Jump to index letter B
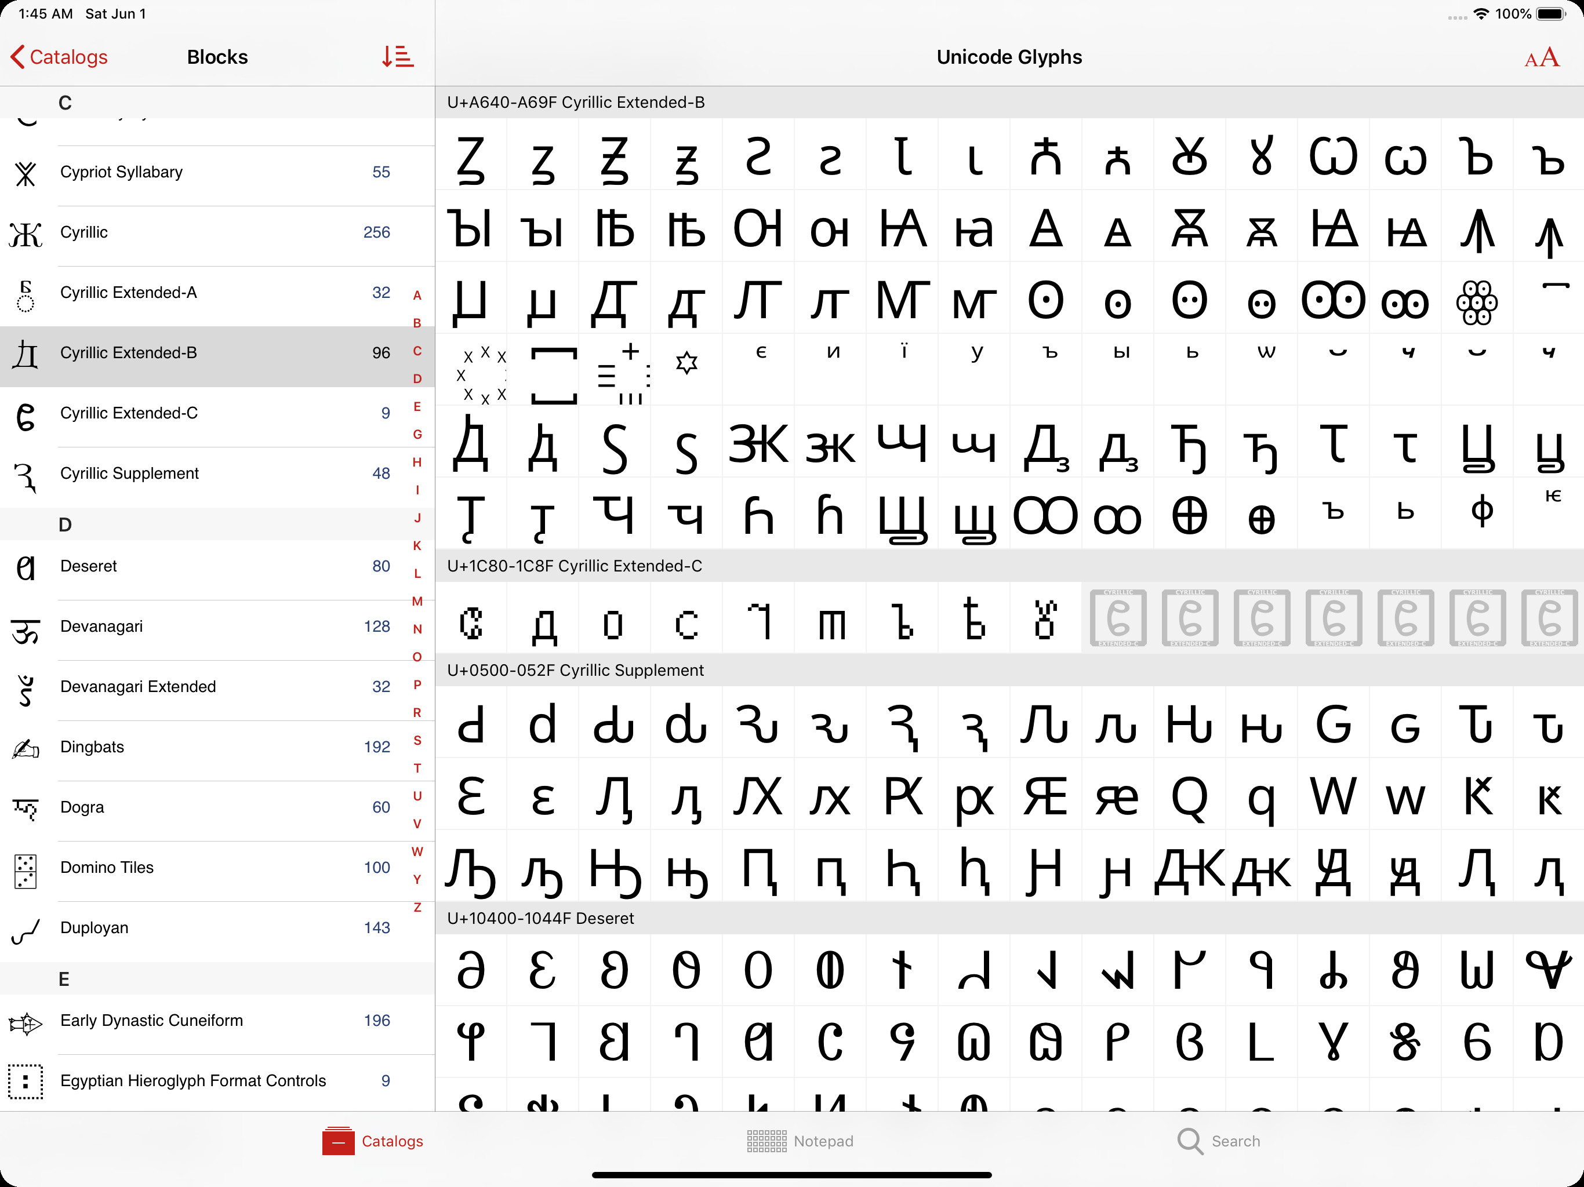Viewport: 1584px width, 1187px height. click(x=417, y=323)
